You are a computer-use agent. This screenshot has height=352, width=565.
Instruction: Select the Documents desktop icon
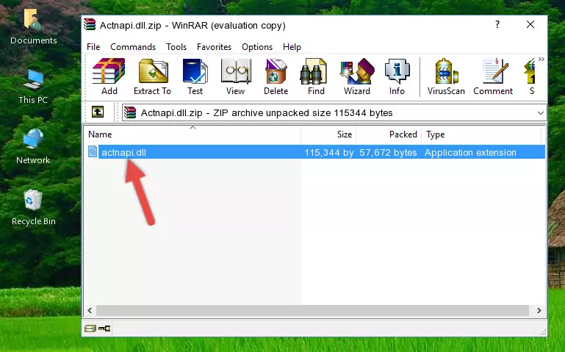[x=34, y=26]
